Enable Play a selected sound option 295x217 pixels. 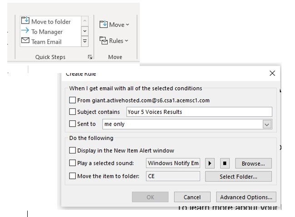pyautogui.click(x=73, y=163)
